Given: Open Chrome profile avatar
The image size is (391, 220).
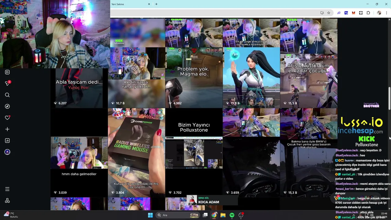Looking at the screenshot, I should tap(379, 13).
